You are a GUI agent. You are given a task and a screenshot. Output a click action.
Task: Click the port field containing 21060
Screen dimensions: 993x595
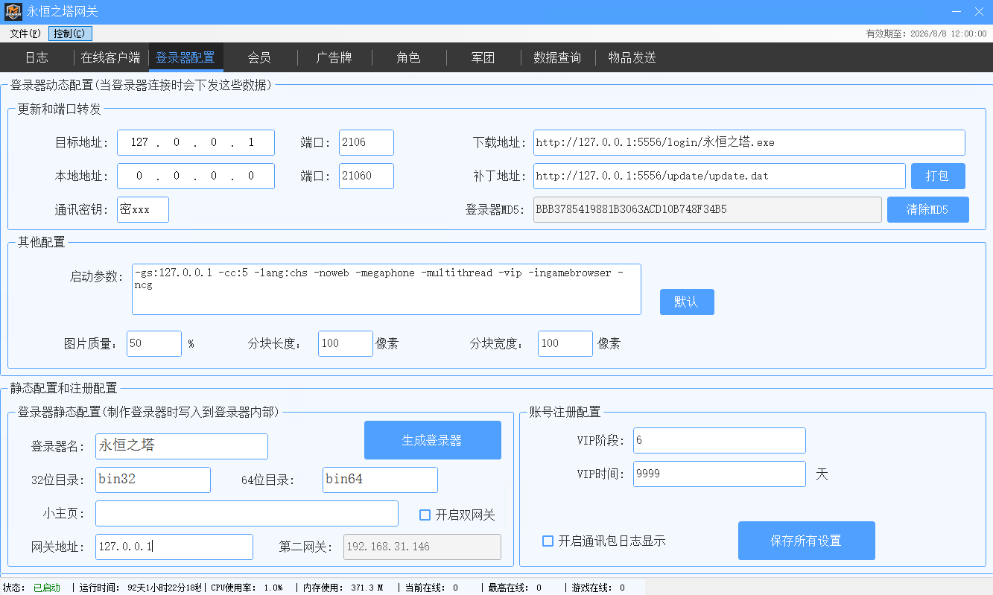tap(367, 176)
